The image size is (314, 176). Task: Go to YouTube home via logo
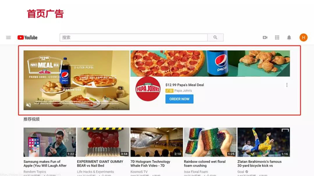point(27,37)
